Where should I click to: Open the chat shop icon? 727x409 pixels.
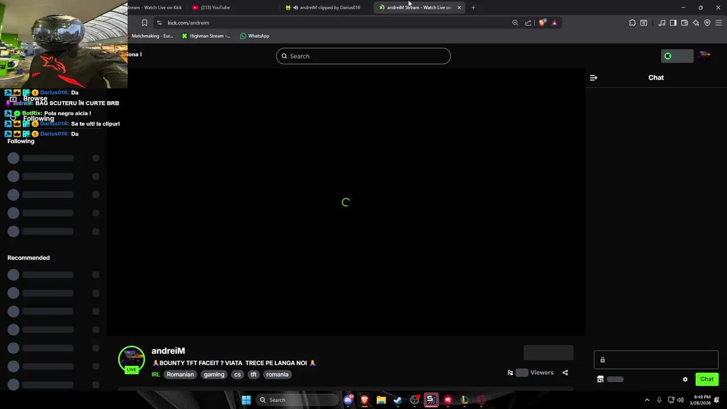(x=600, y=379)
